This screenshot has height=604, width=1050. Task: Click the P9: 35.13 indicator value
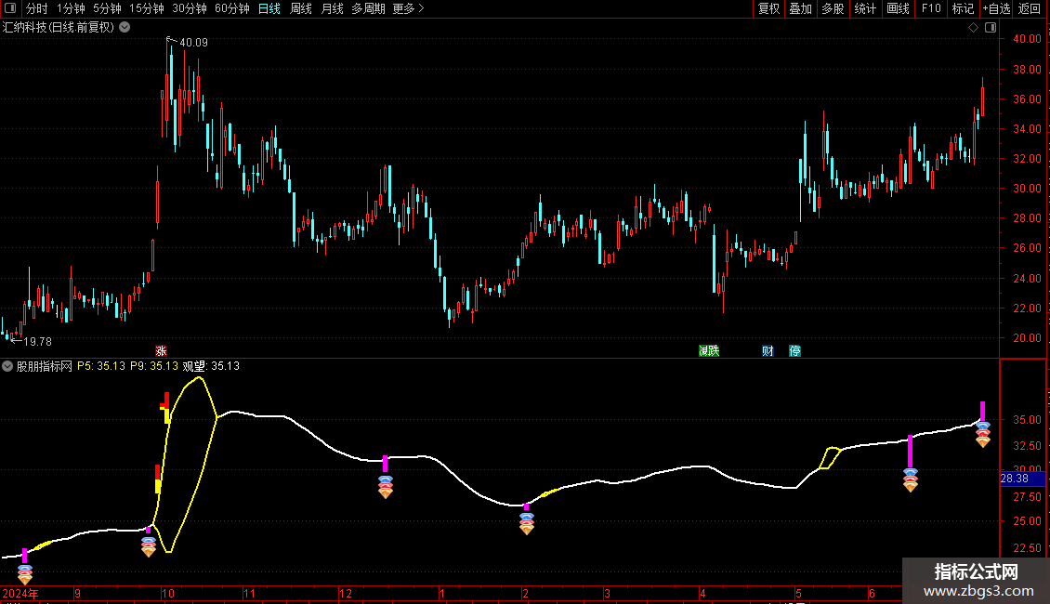point(154,366)
